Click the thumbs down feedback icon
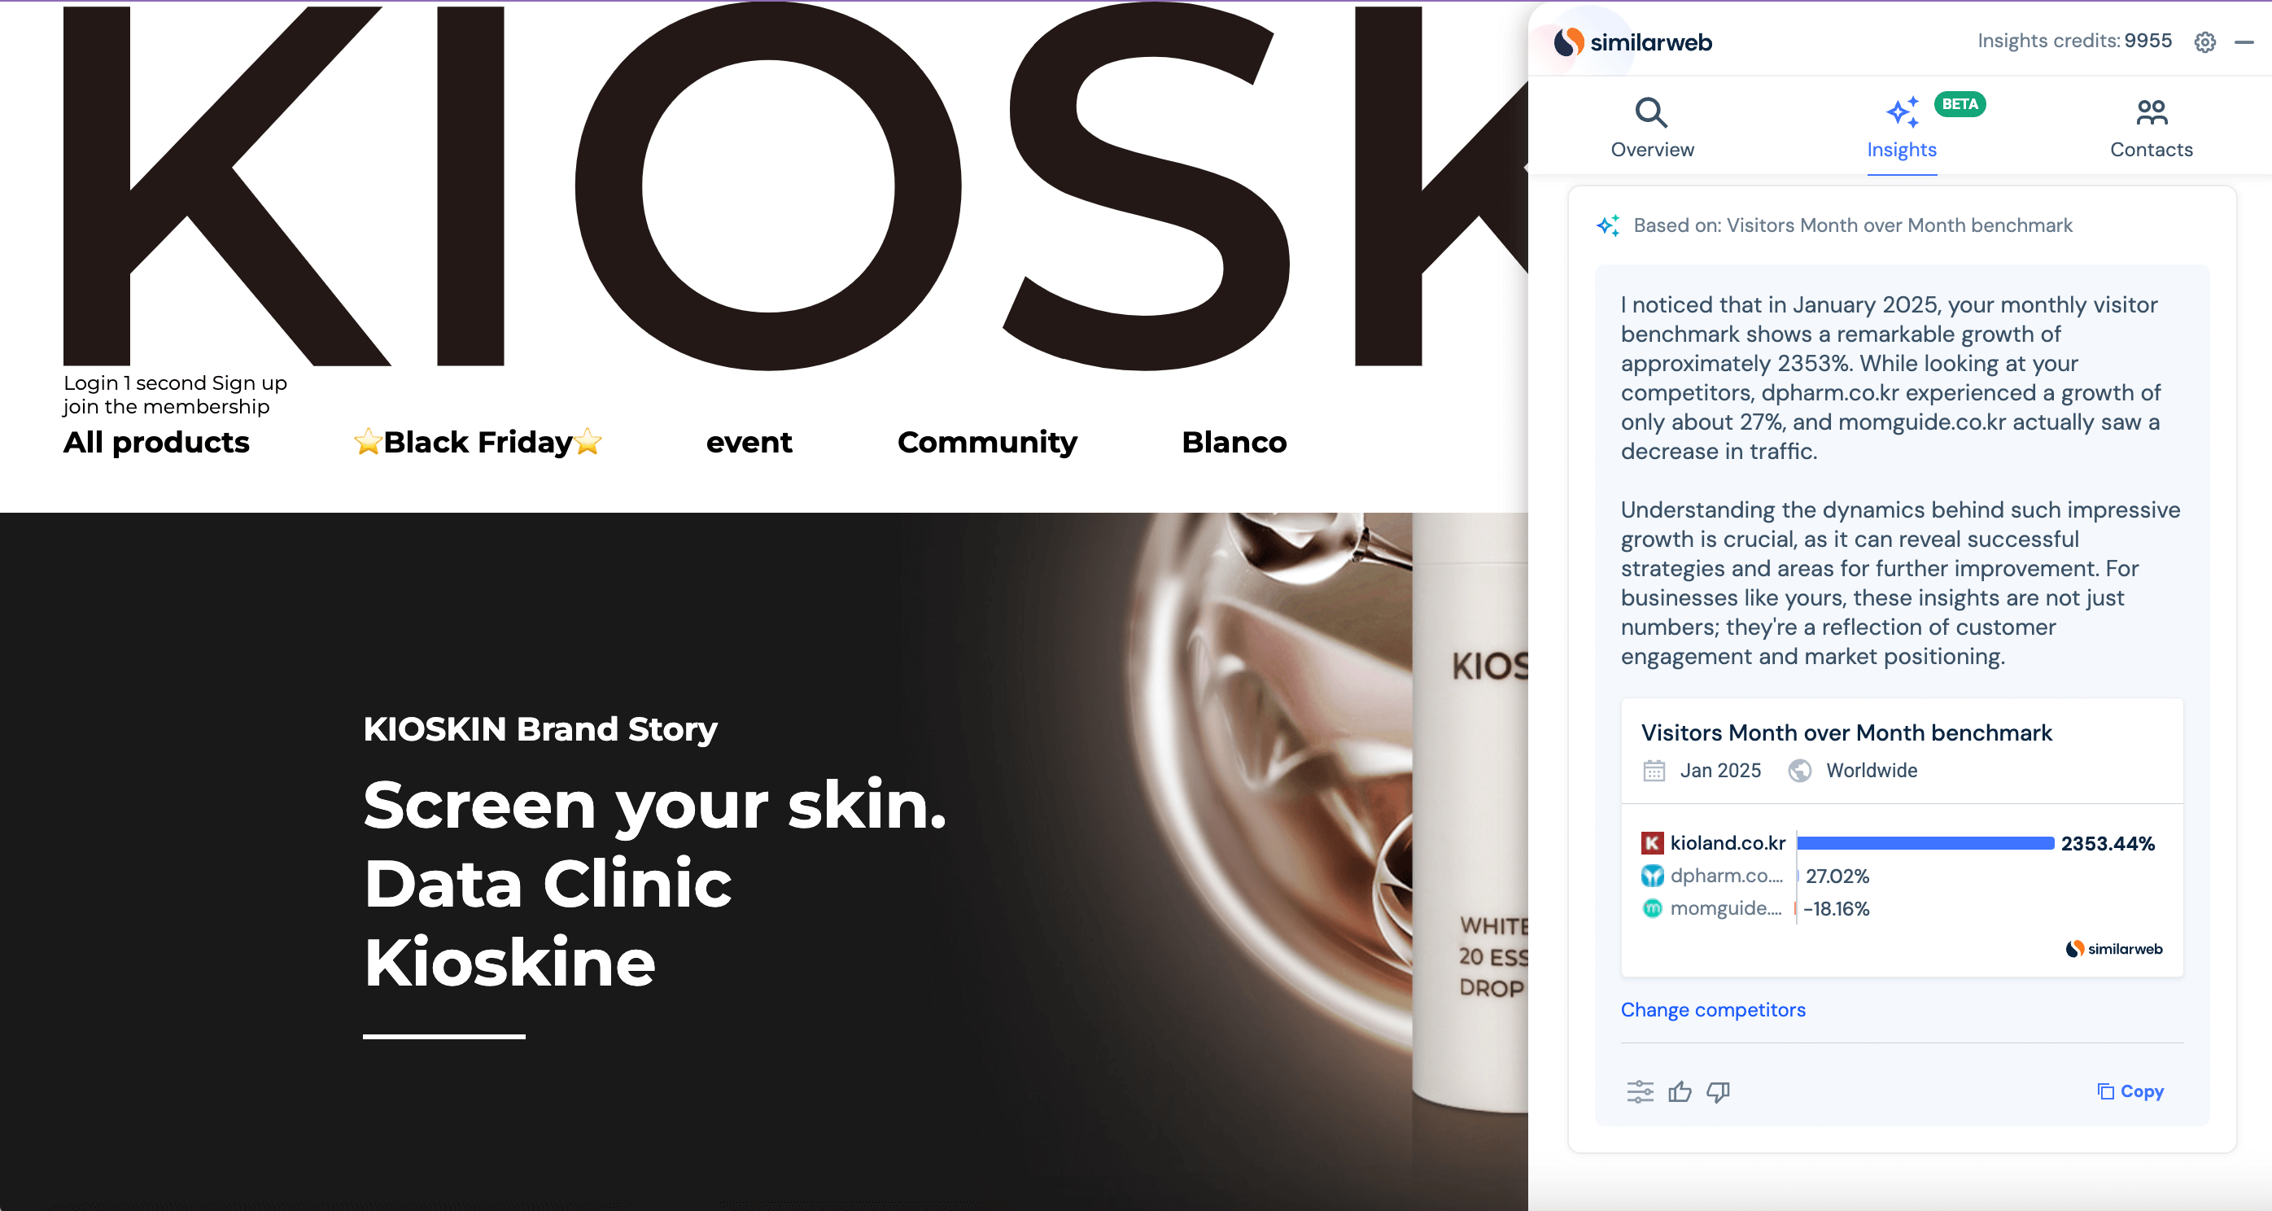The width and height of the screenshot is (2272, 1211). click(x=1718, y=1092)
